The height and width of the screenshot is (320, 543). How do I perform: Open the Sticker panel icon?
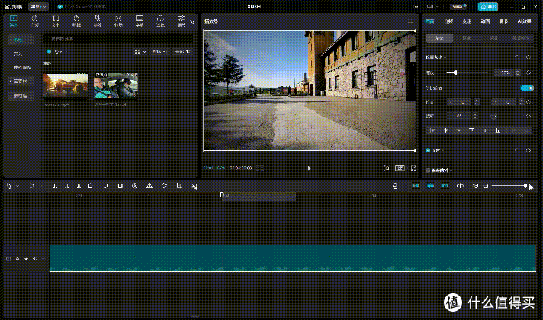pos(76,21)
